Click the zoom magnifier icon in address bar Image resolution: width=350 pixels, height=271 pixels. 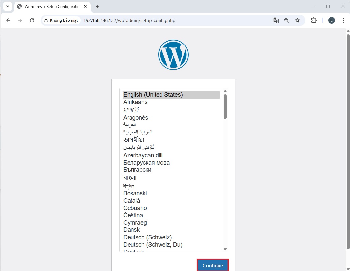coord(287,20)
